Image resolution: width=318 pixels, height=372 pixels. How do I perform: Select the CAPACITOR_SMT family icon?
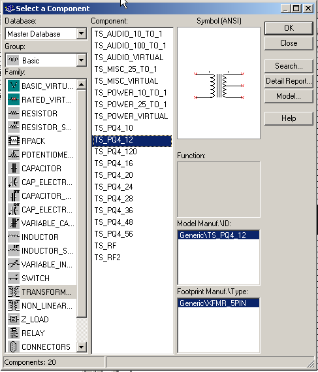click(x=14, y=195)
